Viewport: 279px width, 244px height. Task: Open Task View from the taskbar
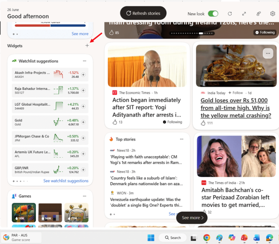194,238
